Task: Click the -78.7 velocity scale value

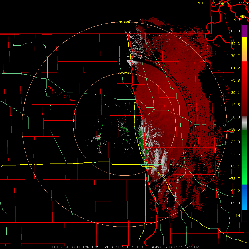Action: 234,179
